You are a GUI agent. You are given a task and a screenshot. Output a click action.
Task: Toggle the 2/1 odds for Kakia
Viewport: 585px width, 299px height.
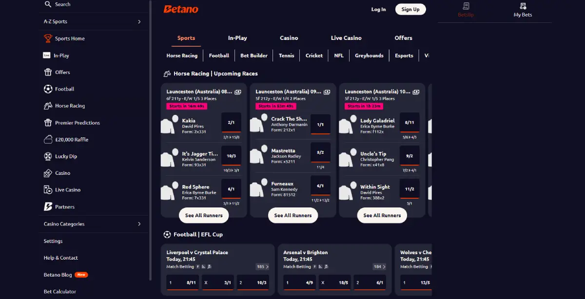[x=231, y=123]
